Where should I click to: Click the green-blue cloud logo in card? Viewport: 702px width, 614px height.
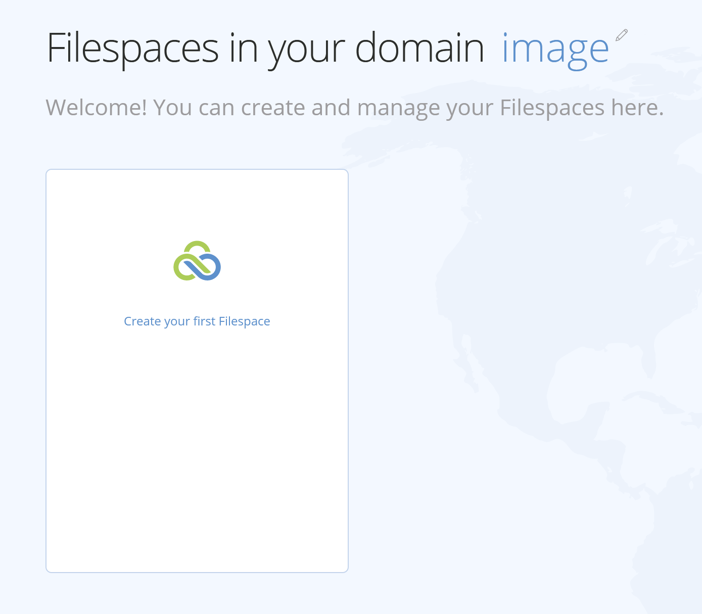click(197, 261)
